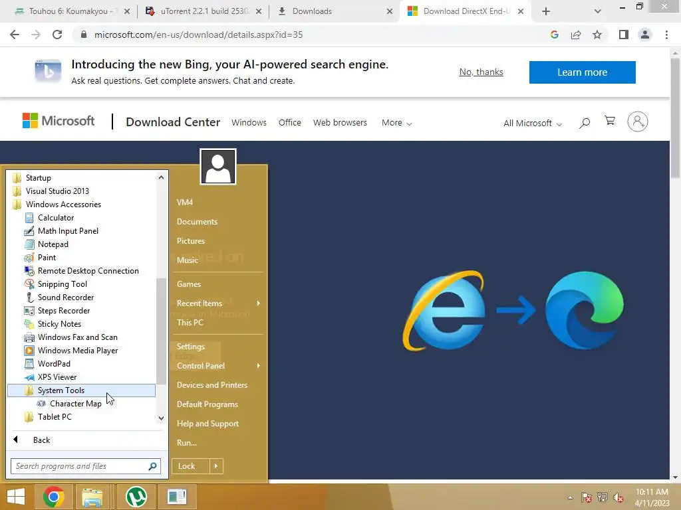The height and width of the screenshot is (510, 681).
Task: Open the Chrome tab search chevron
Action: click(598, 11)
